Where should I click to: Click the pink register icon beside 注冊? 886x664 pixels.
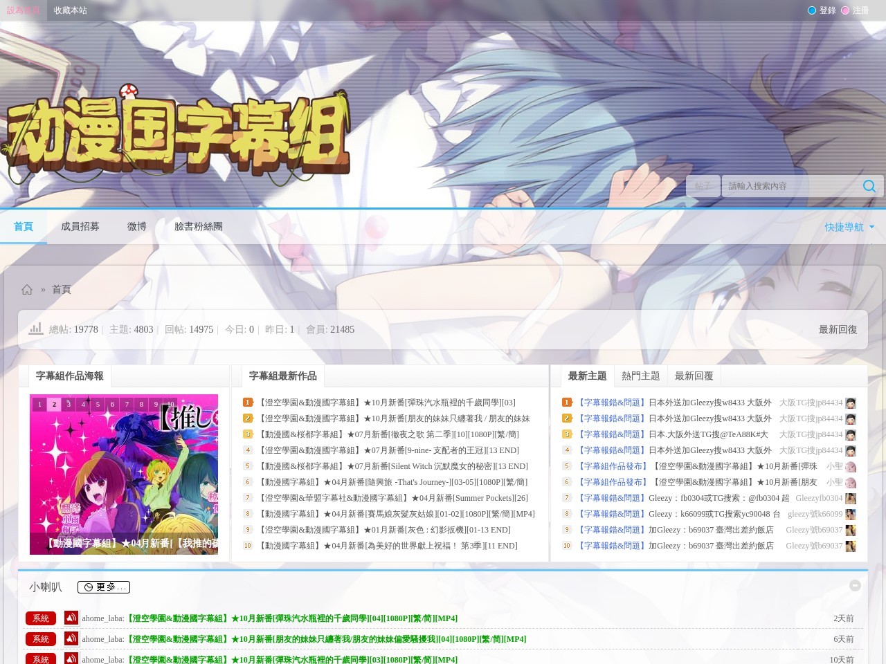coord(845,10)
